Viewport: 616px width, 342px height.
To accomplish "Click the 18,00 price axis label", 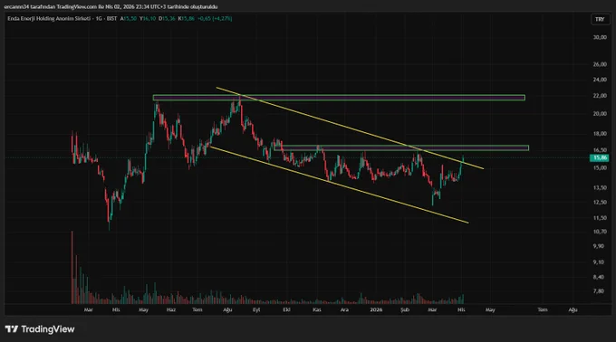I will coord(600,134).
